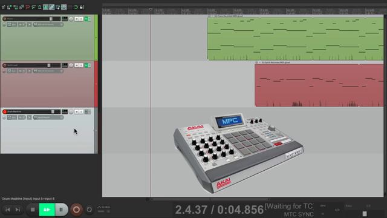Open the Piano track input dropdown

coord(48,24)
